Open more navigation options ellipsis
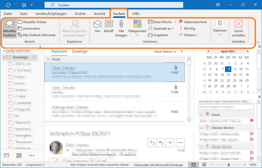 [x=31, y=155]
